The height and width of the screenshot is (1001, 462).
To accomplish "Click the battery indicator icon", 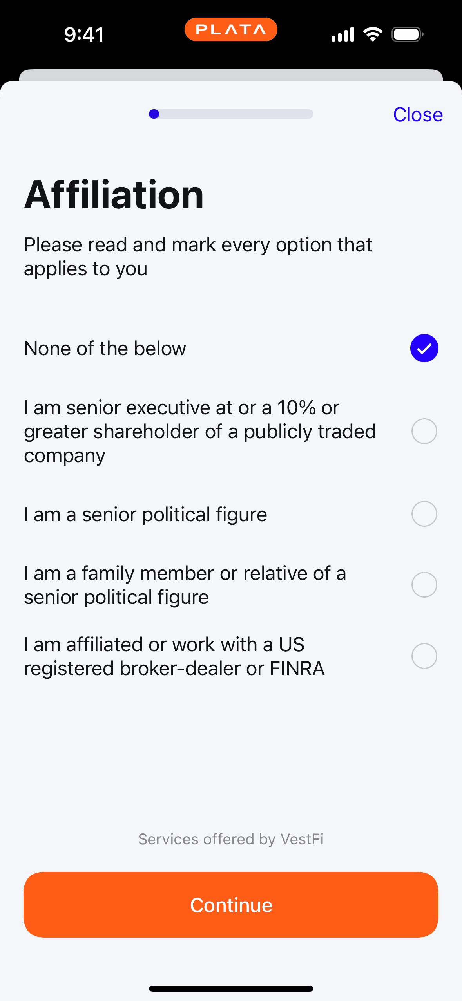I will (407, 34).
